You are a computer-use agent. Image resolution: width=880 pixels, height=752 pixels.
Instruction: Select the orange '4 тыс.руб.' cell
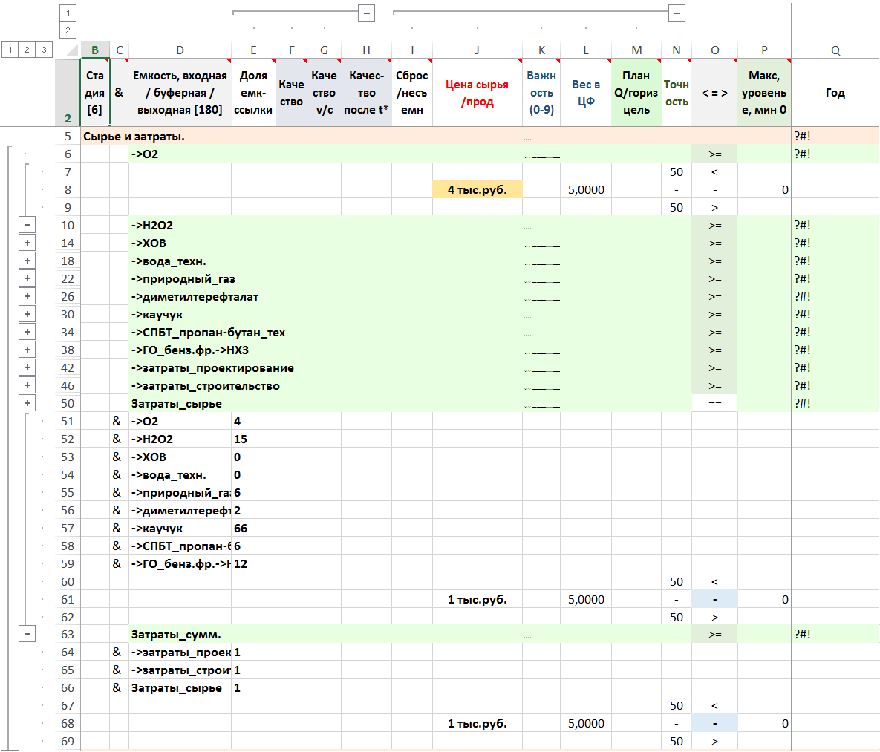click(477, 189)
